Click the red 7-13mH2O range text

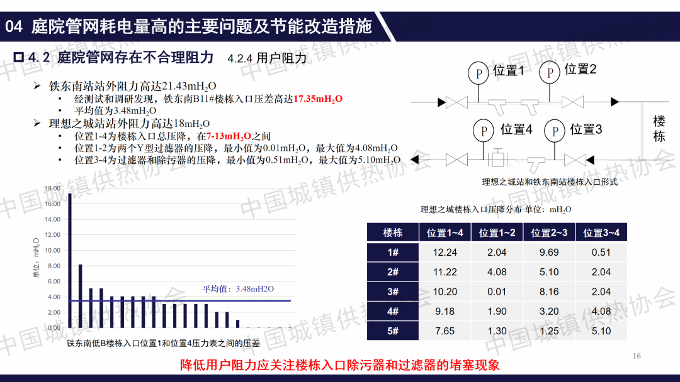(x=229, y=136)
